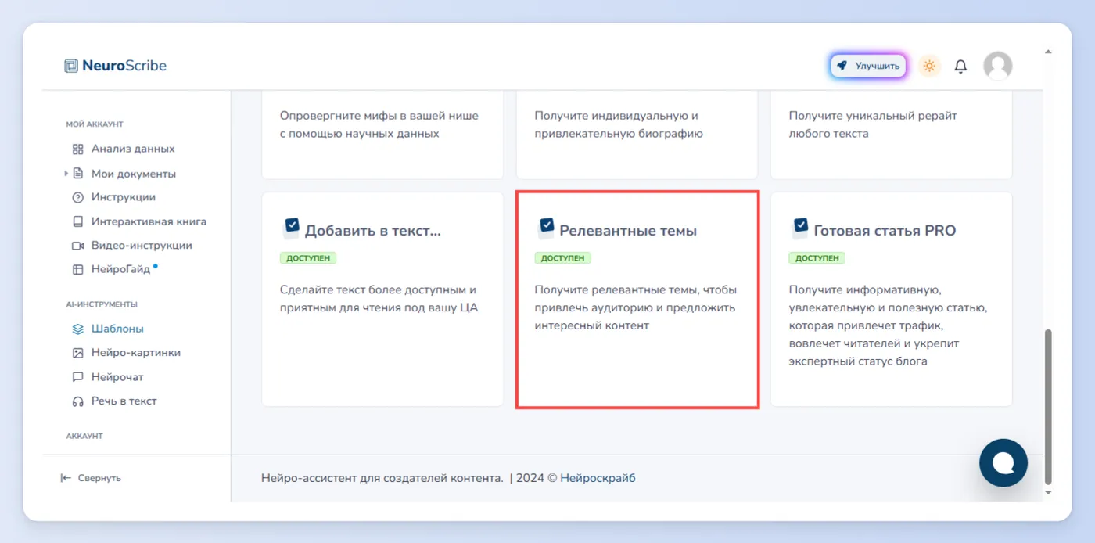
Task: Click the scrollbar up arrow
Action: (x=1049, y=51)
